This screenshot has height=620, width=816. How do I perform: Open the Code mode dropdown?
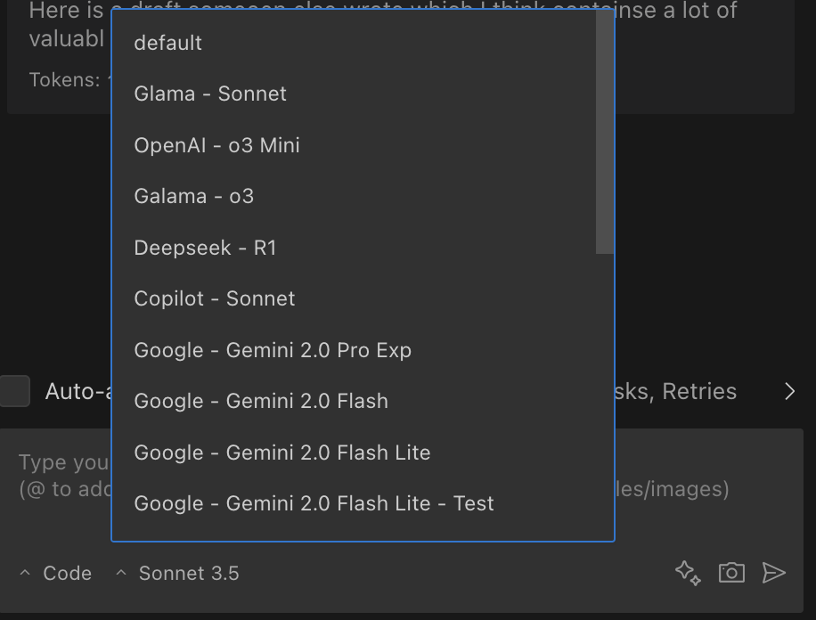(x=55, y=573)
